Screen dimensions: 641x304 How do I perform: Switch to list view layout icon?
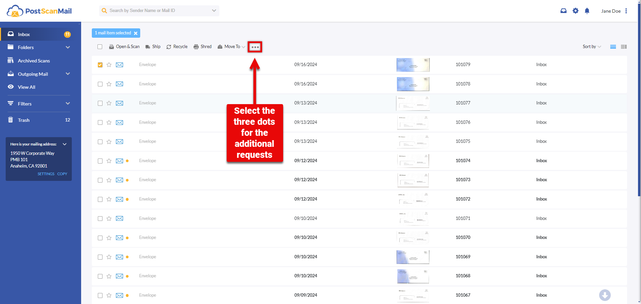[x=613, y=47]
